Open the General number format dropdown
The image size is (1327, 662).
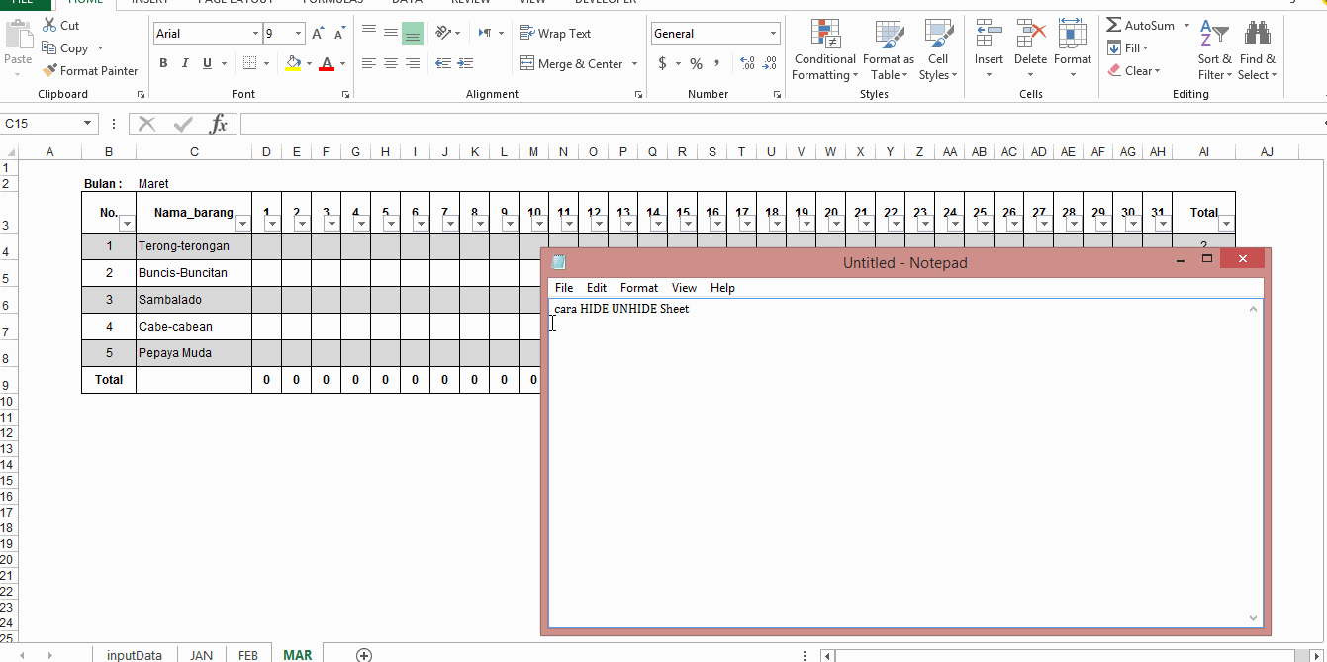click(774, 33)
